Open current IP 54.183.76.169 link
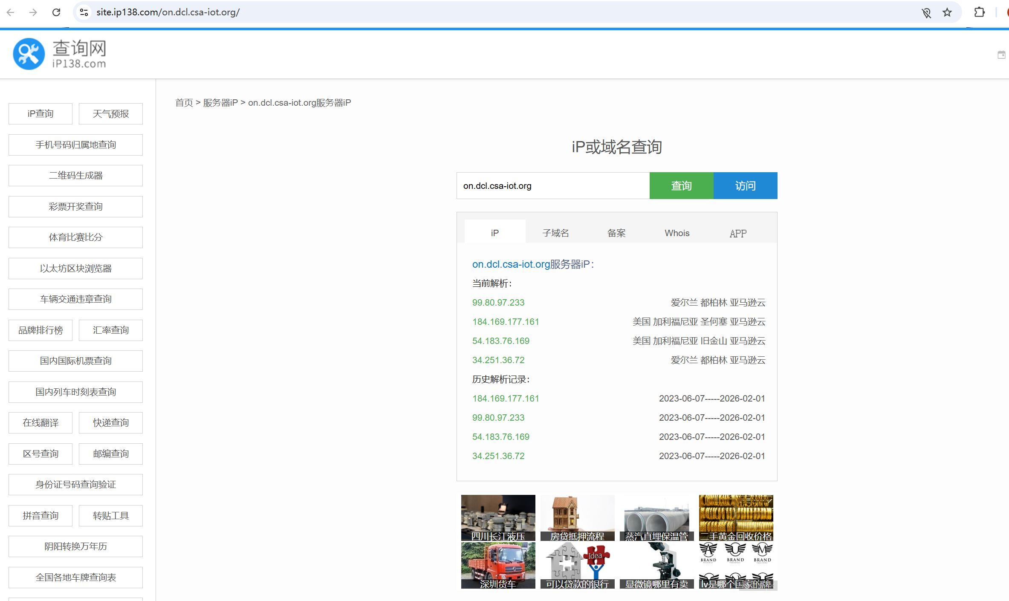1009x601 pixels. click(x=501, y=341)
